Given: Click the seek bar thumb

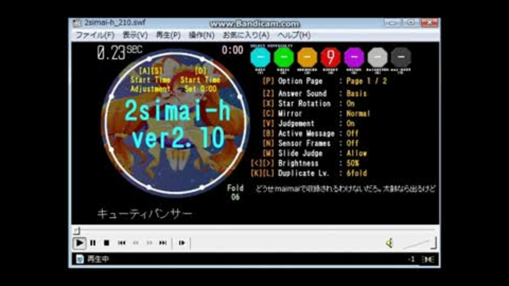Looking at the screenshot, I should 76,230.
